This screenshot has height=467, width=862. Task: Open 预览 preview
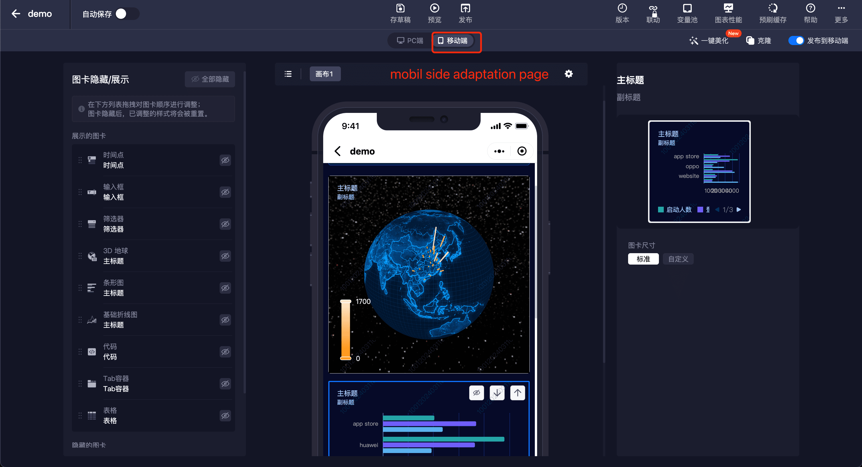[434, 13]
